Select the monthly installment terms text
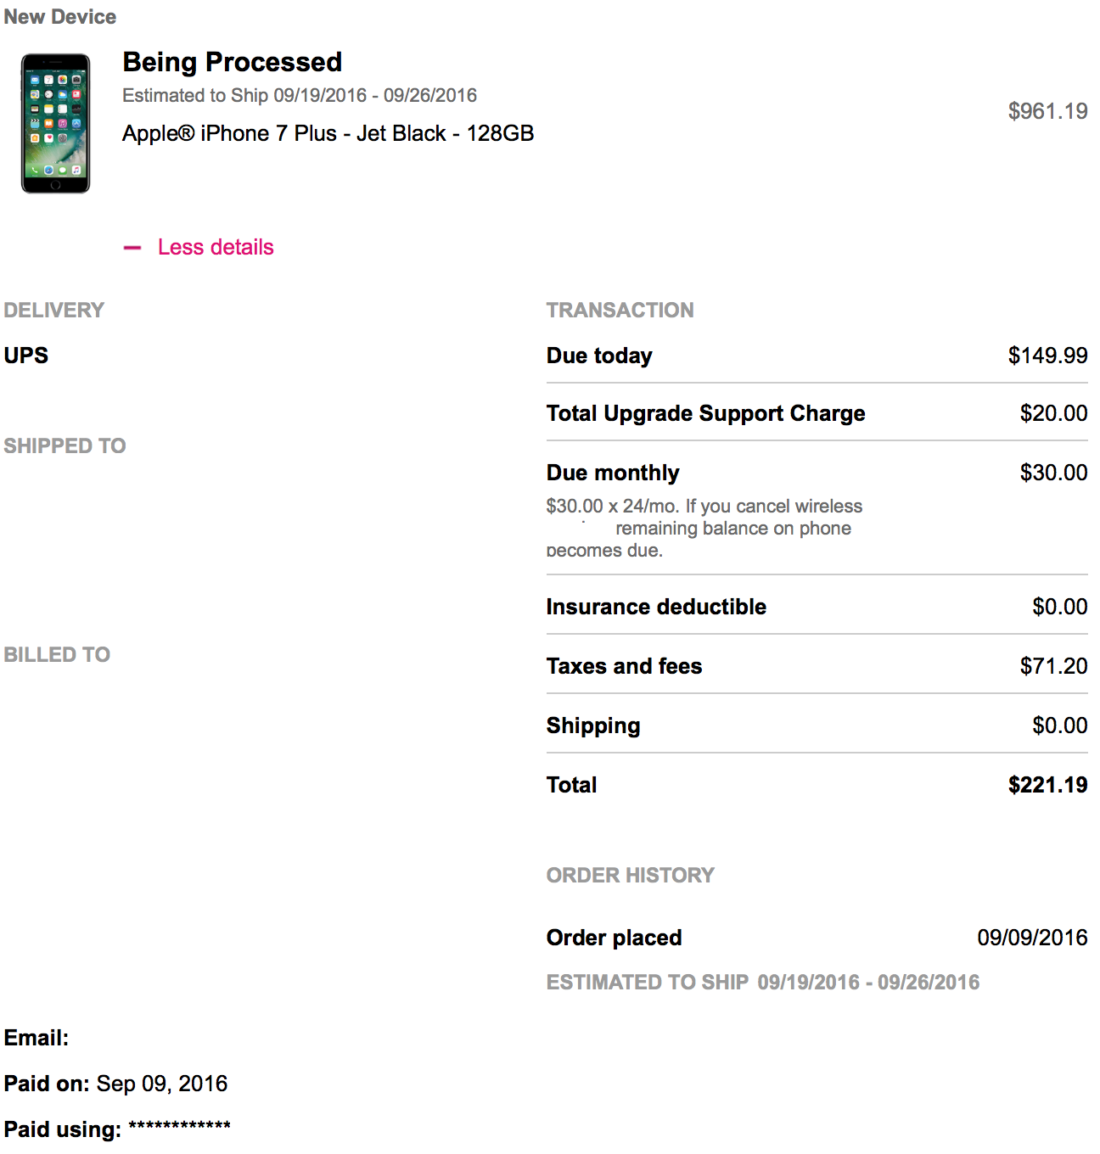The image size is (1100, 1154). (x=704, y=528)
